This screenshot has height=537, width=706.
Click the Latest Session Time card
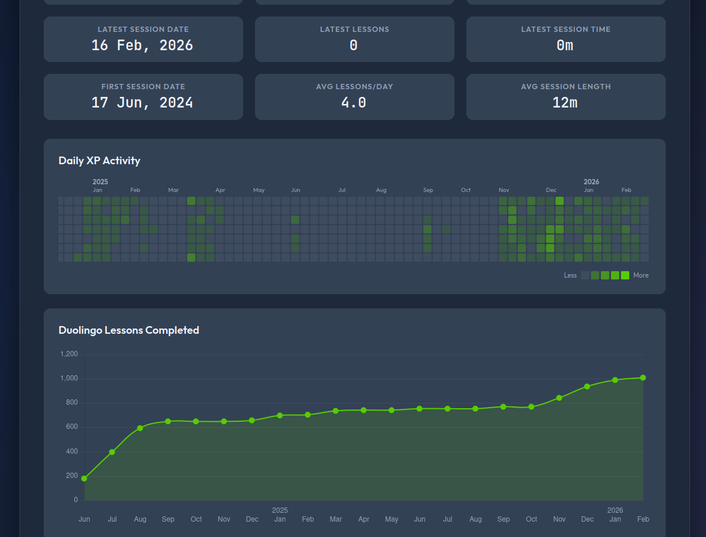pyautogui.click(x=566, y=39)
